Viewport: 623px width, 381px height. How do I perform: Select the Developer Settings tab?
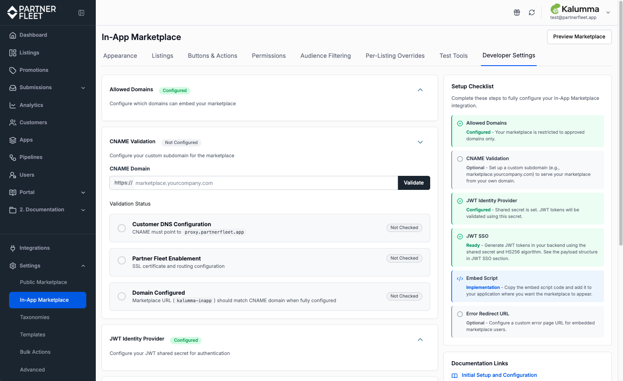pyautogui.click(x=509, y=55)
